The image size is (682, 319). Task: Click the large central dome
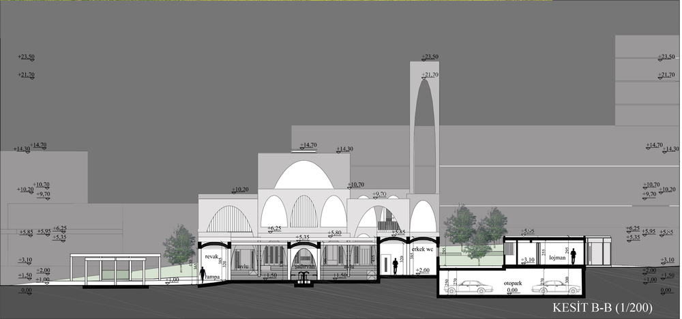click(304, 175)
